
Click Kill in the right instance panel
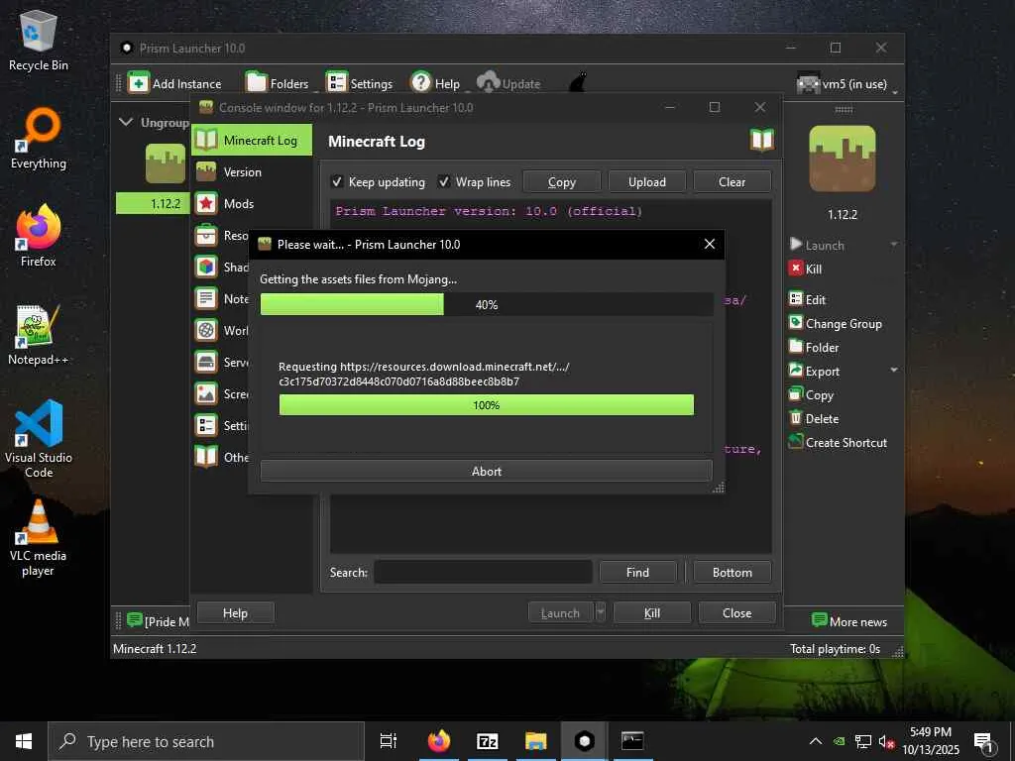(806, 270)
